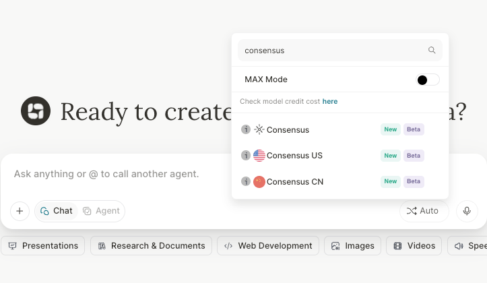Image resolution: width=487 pixels, height=283 pixels.
Task: Click the plus attachment button
Action: [x=20, y=211]
